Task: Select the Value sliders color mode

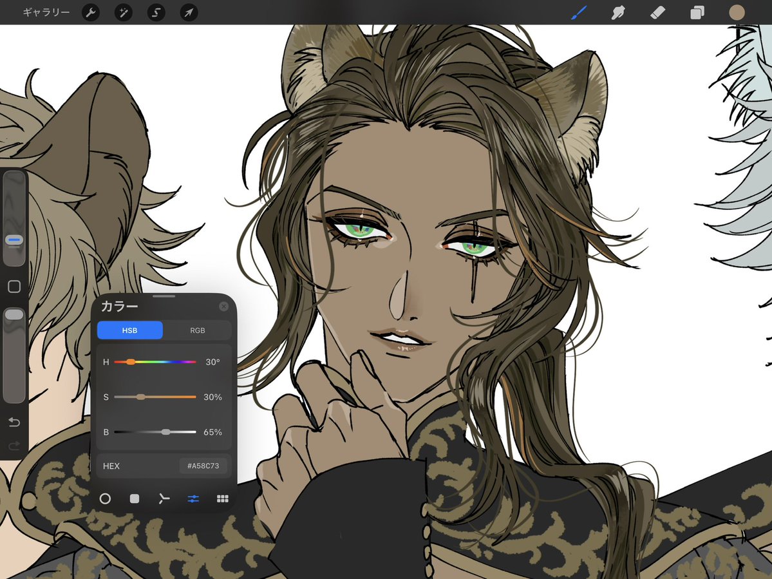Action: (193, 498)
